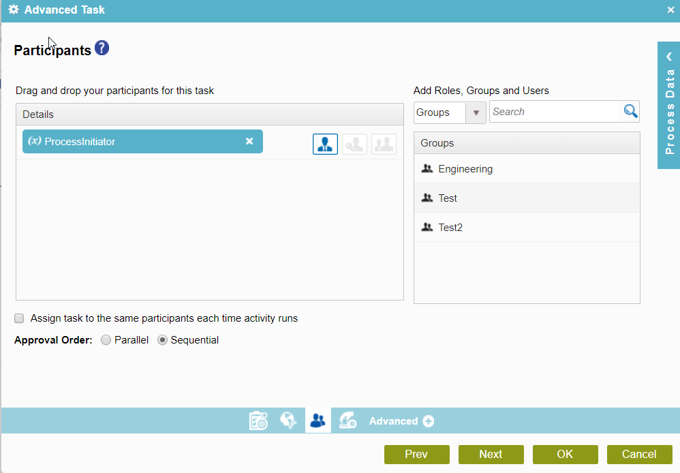Focus the Search input field
Image resolution: width=680 pixels, height=473 pixels.
tap(554, 112)
